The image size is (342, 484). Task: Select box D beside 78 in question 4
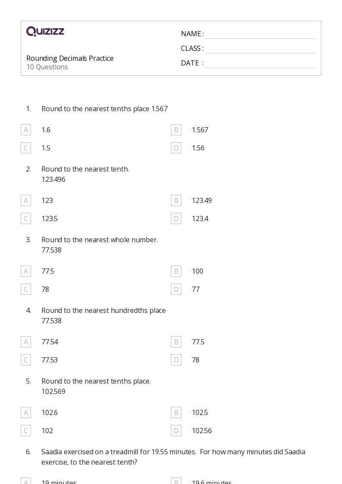176,360
